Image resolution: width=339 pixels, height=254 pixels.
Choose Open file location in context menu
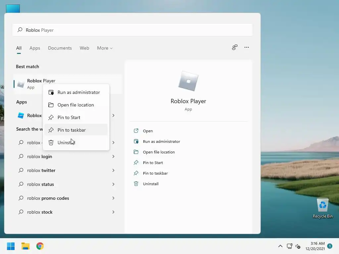[x=76, y=105]
